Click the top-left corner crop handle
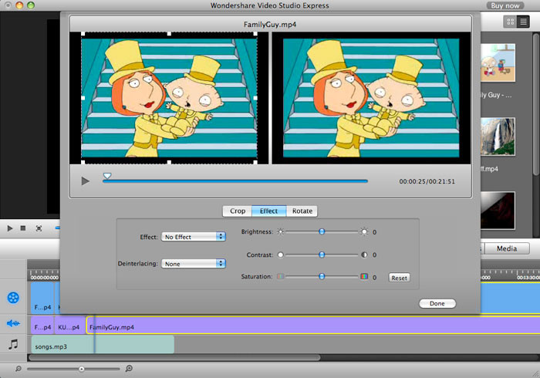The image size is (540, 378). (83, 34)
